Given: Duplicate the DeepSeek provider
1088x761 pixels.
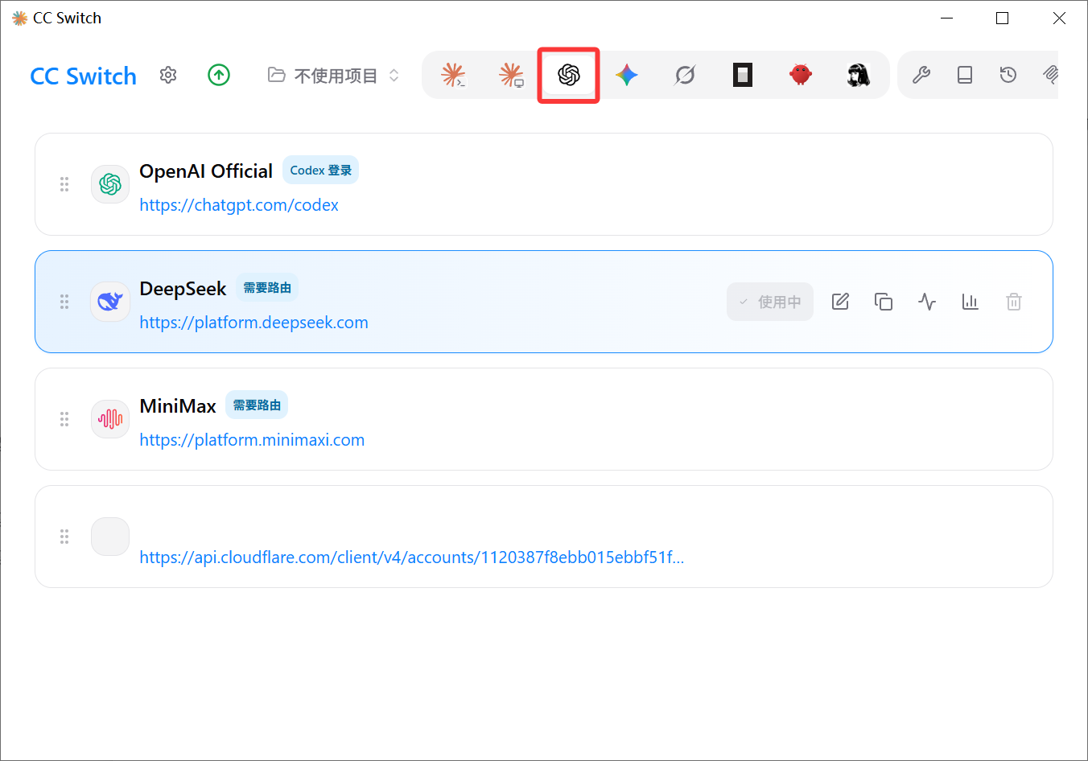Looking at the screenshot, I should 884,302.
